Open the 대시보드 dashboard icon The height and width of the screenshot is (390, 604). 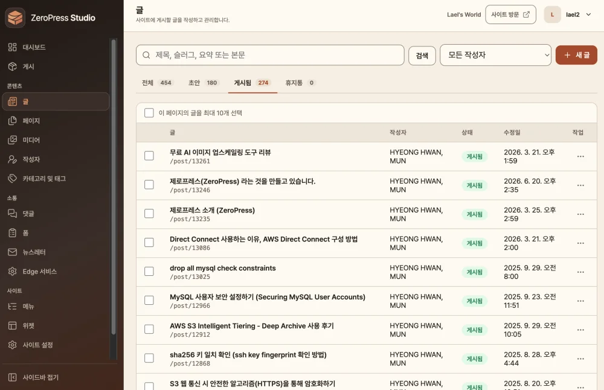pyautogui.click(x=12, y=47)
